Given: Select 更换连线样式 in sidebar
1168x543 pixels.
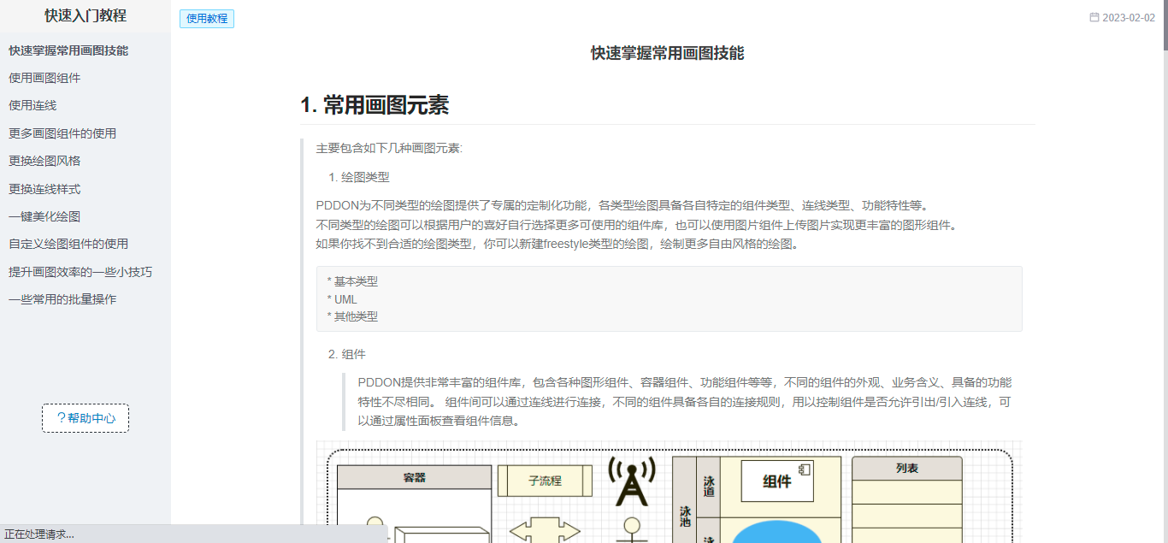Looking at the screenshot, I should (x=44, y=189).
